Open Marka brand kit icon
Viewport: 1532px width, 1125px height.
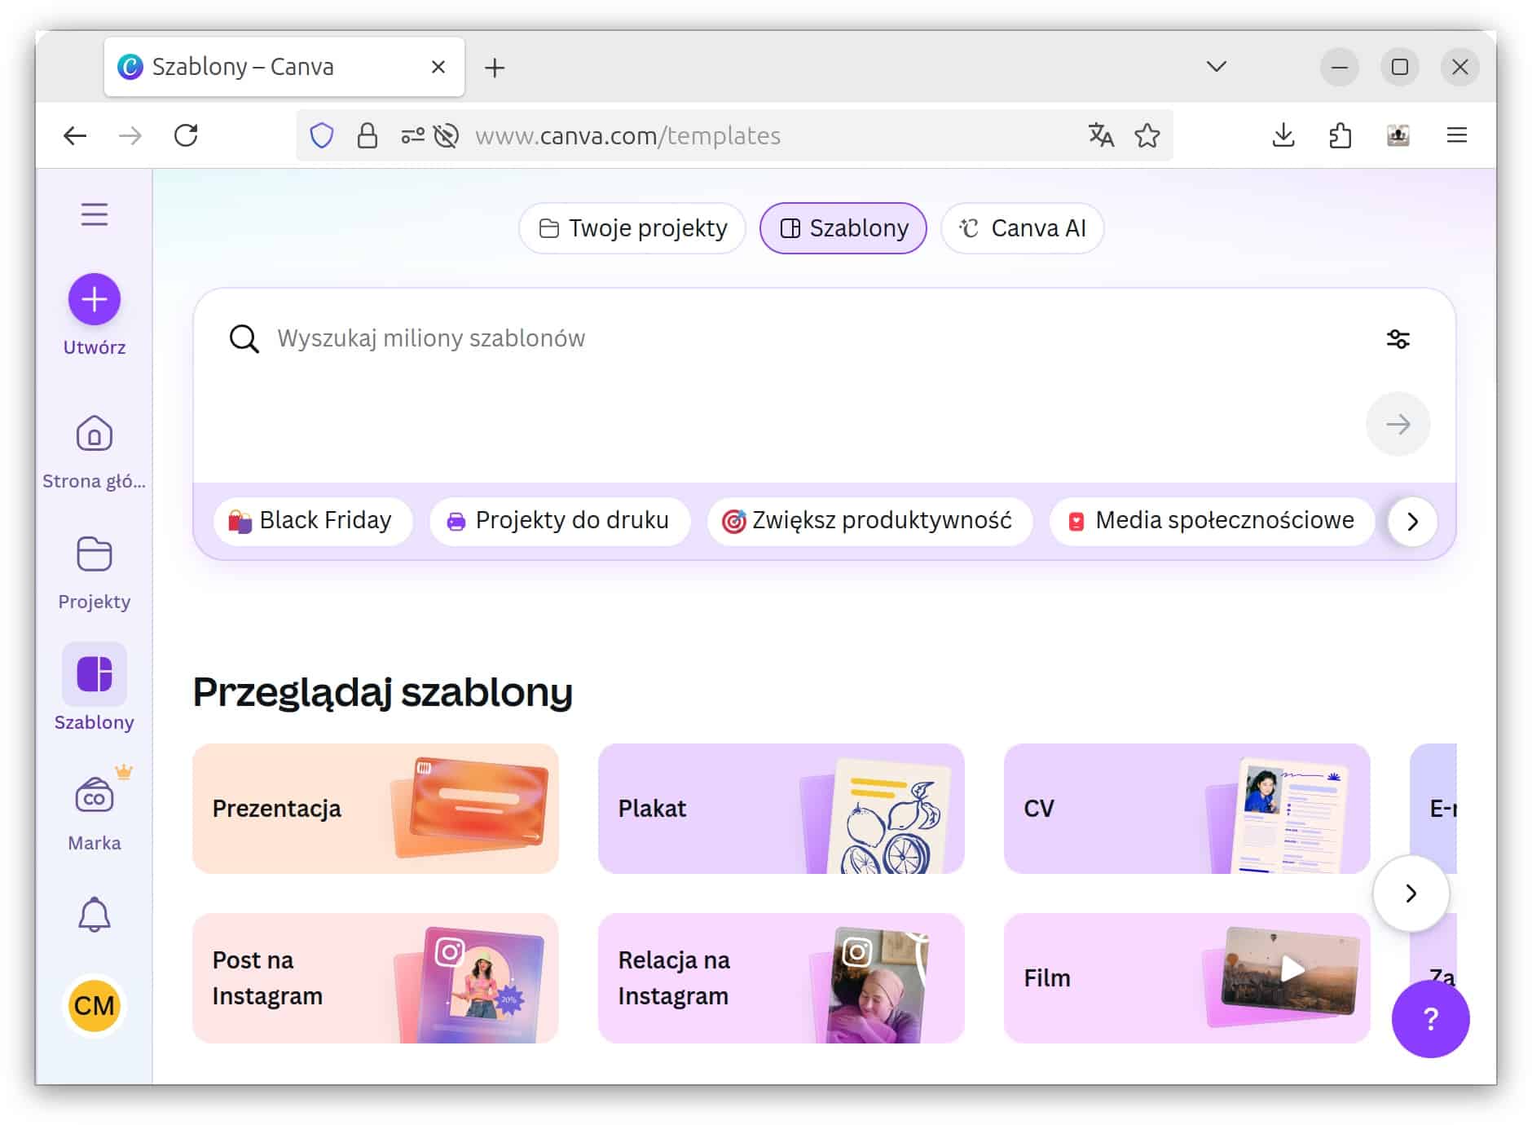tap(95, 795)
